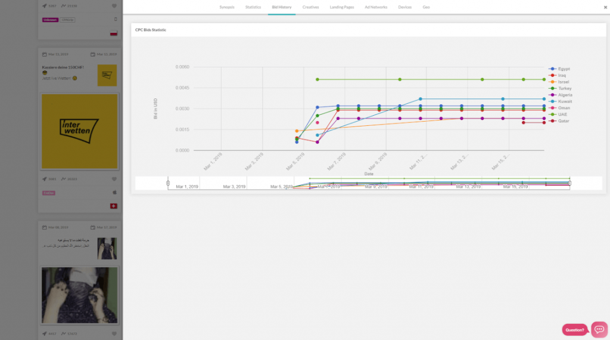
Task: Switch to the Synopsis tab
Action: click(227, 7)
